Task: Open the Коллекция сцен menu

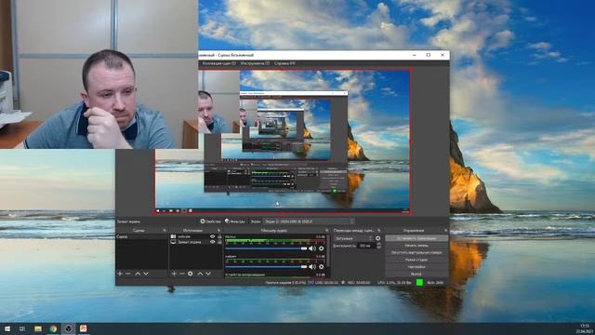Action: (x=219, y=63)
